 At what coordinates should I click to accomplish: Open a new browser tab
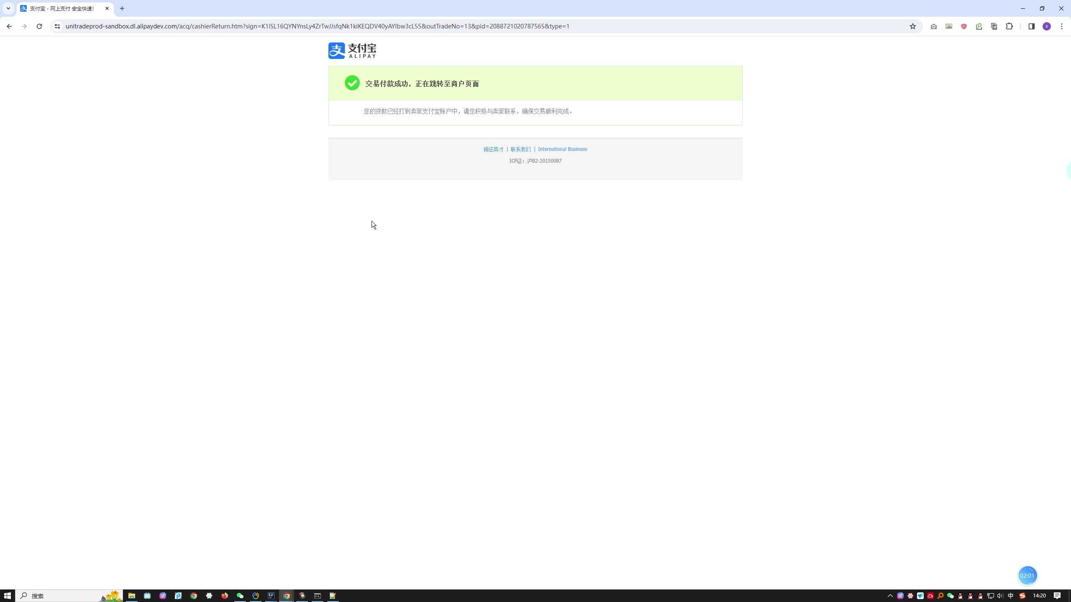pyautogui.click(x=122, y=8)
